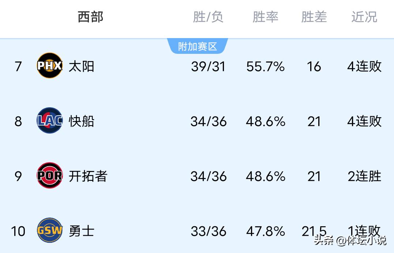Viewport: 394px width, 253px height.
Task: Sort by the 胜/负 column header
Action: click(x=208, y=17)
